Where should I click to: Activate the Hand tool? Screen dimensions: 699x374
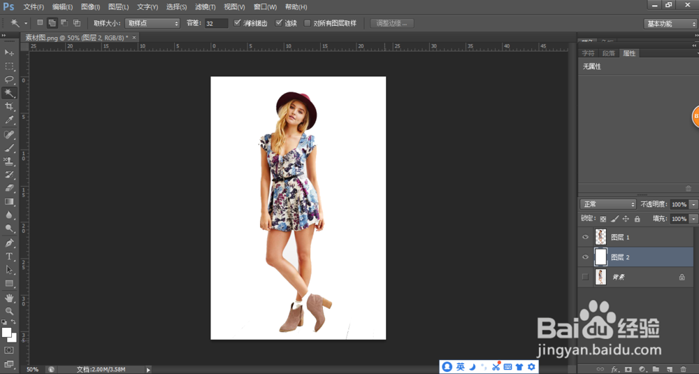pos(9,298)
